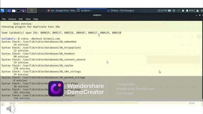Image resolution: width=203 pixels, height=114 pixels.
Task: Click the volume tray icon
Action: (x=178, y=10)
